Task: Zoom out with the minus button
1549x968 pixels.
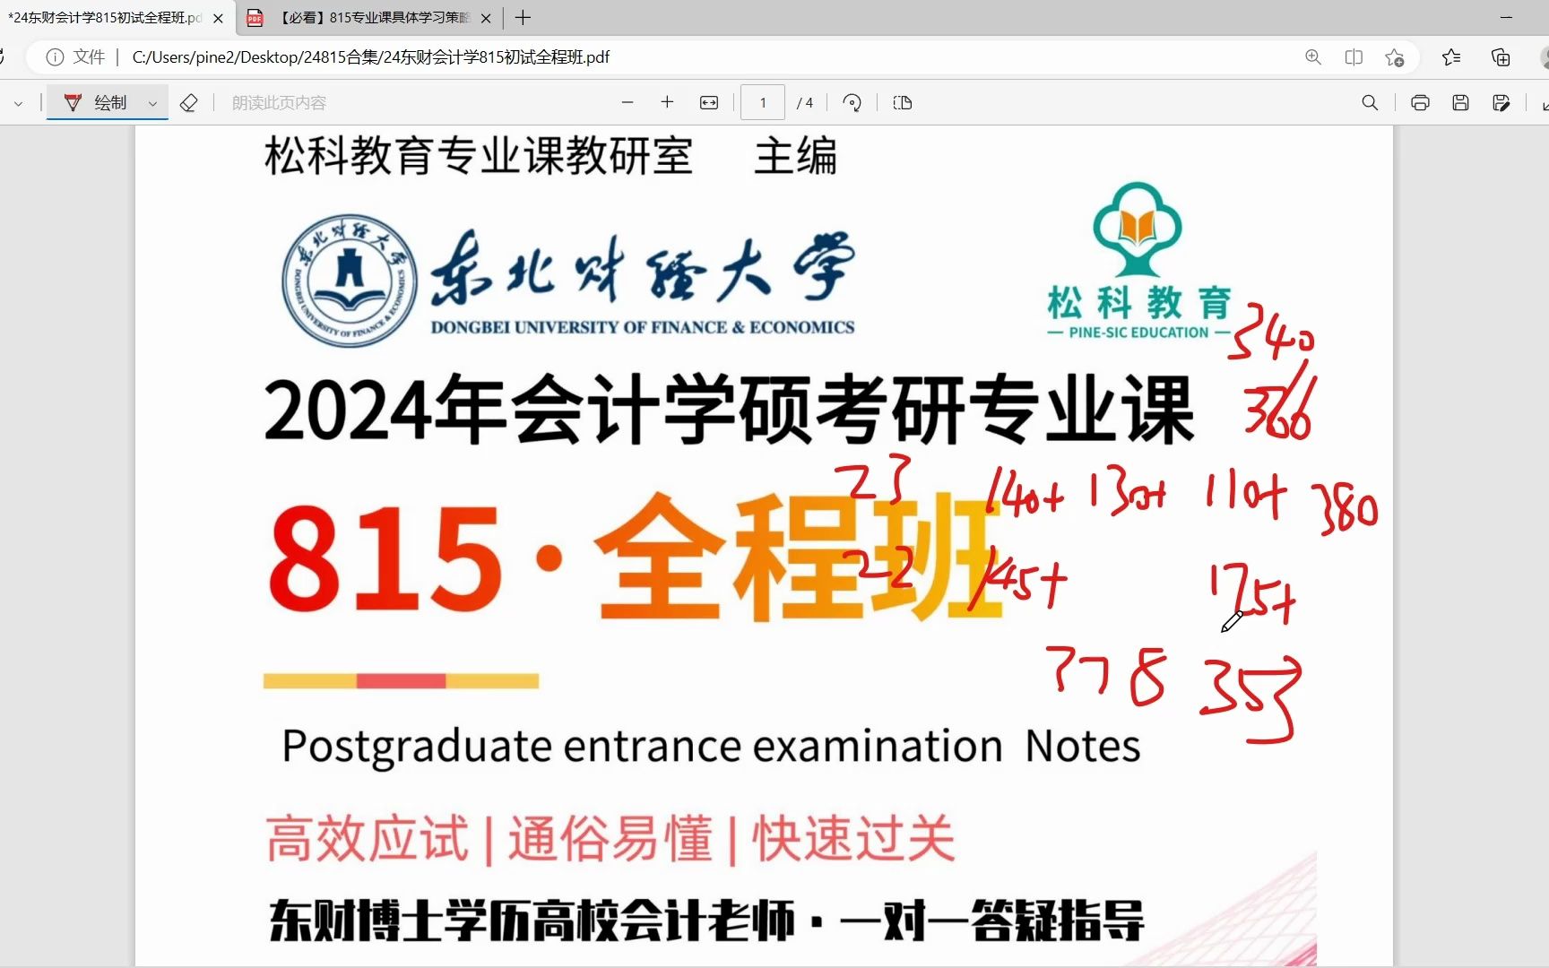Action: (627, 103)
